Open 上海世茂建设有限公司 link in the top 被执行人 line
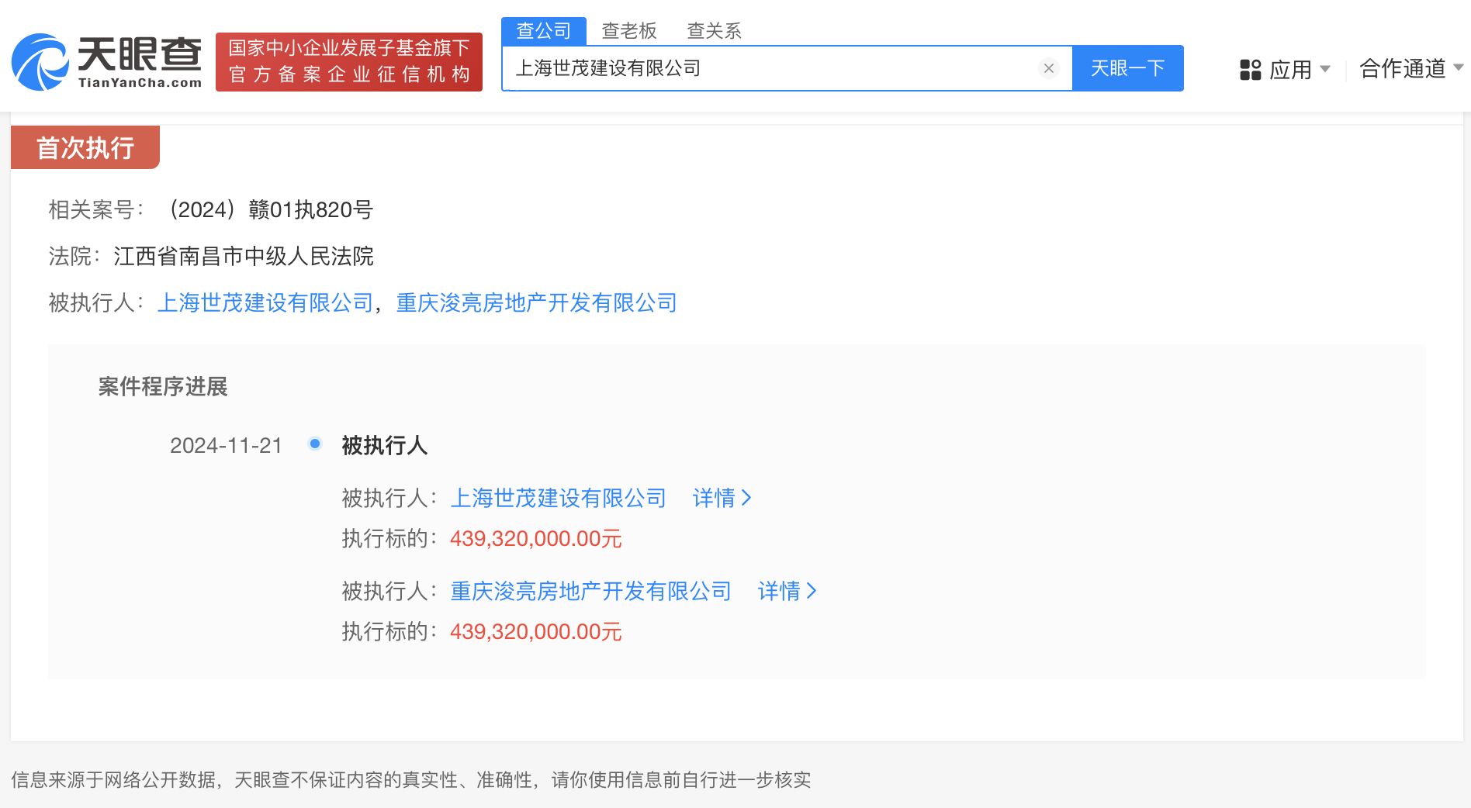The width and height of the screenshot is (1471, 808). coord(266,302)
